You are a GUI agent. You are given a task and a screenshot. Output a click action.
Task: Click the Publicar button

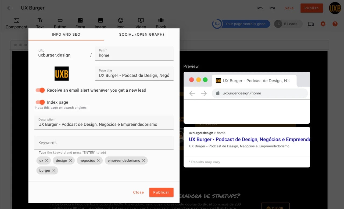click(161, 192)
